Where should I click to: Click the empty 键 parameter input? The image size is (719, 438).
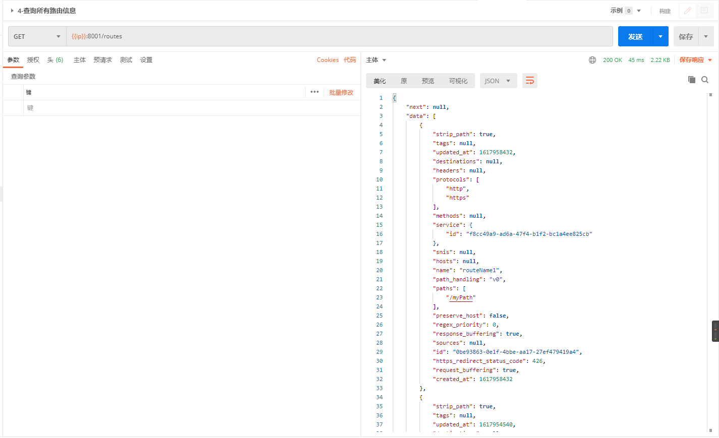click(192, 108)
